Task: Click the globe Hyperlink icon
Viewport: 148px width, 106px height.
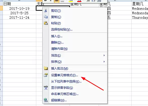Action: coord(46,100)
